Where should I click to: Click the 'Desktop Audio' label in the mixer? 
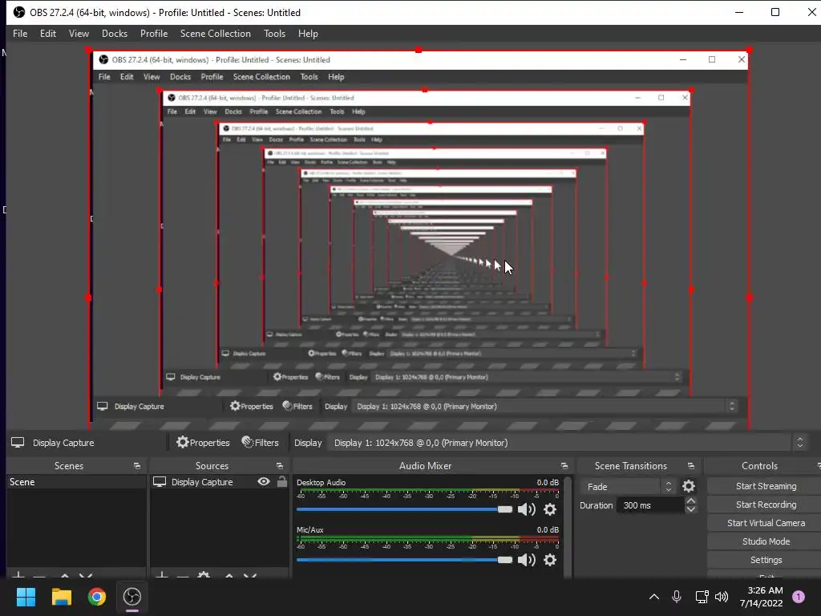(x=321, y=482)
